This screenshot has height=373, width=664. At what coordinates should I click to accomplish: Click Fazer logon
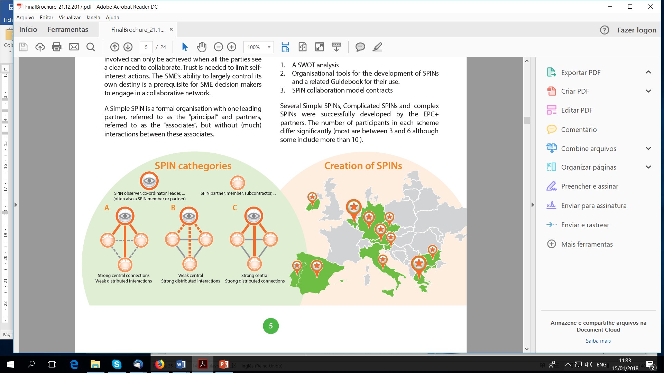tap(637, 30)
